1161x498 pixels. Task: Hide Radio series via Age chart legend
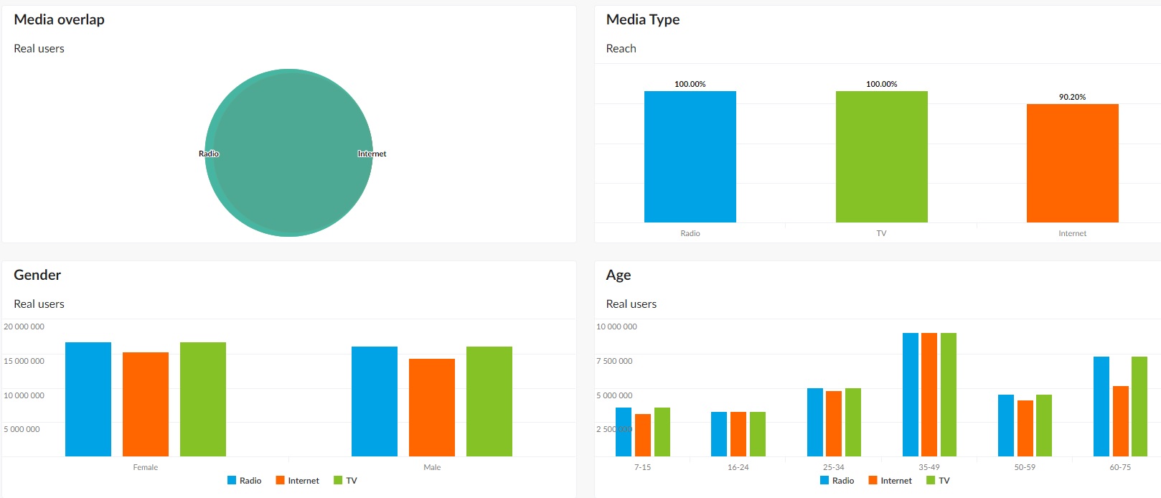pyautogui.click(x=837, y=481)
